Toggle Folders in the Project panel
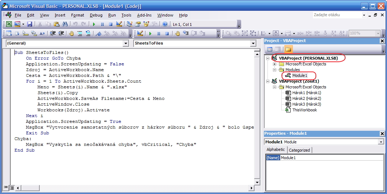This screenshot has width=387, height=194. [288, 49]
